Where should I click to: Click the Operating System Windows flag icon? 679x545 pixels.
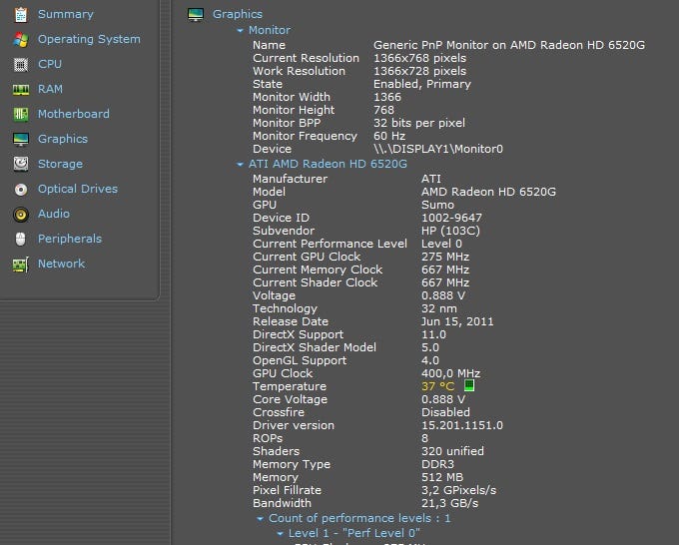tap(20, 39)
